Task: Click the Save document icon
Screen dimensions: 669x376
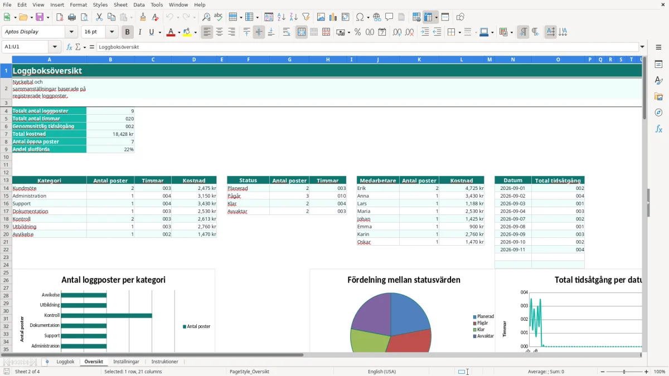Action: tap(40, 17)
